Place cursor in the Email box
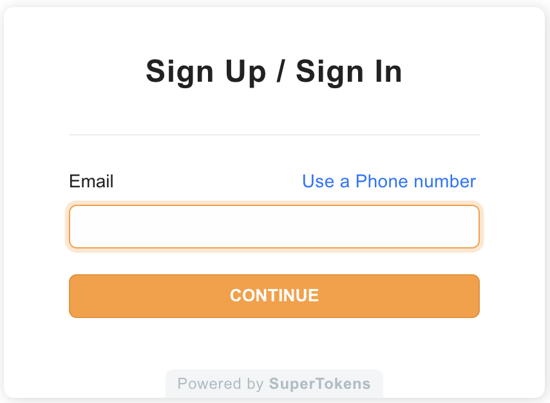 274,227
